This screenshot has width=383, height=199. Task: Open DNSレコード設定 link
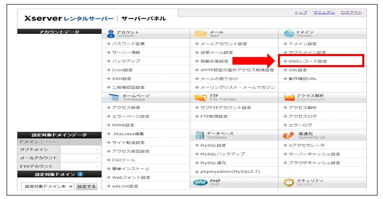coord(308,61)
